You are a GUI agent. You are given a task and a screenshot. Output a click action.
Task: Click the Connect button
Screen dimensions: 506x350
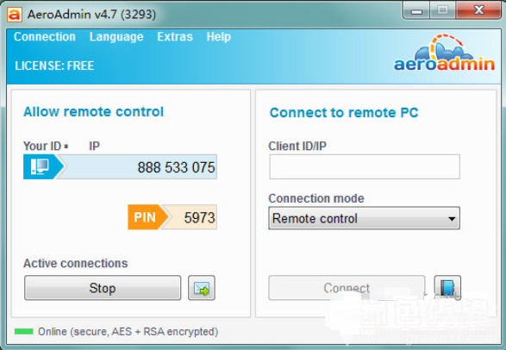click(347, 287)
